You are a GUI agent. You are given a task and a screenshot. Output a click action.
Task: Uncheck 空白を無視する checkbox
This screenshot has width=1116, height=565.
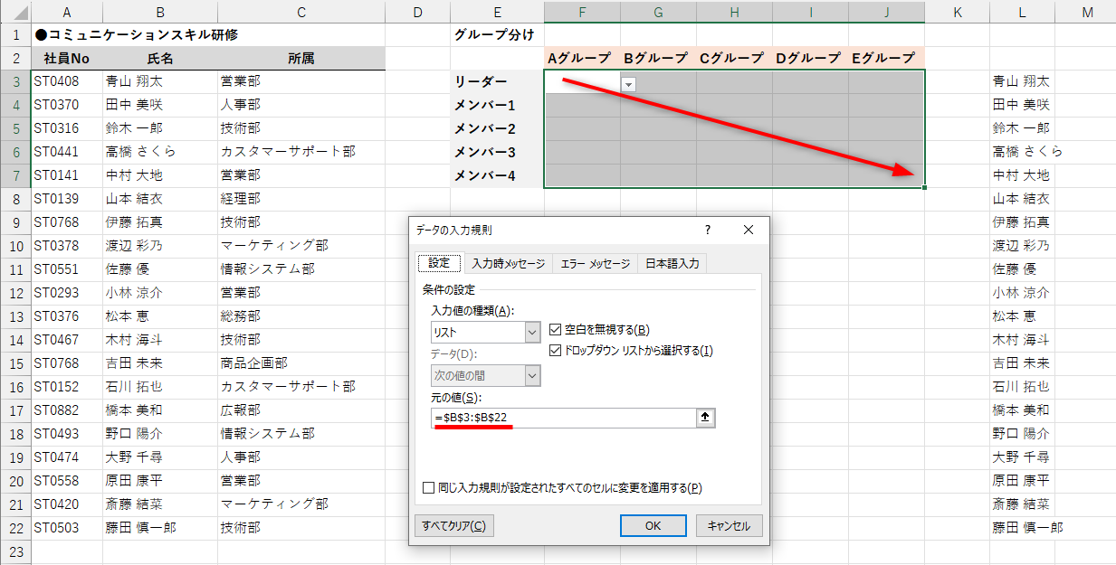tap(553, 330)
